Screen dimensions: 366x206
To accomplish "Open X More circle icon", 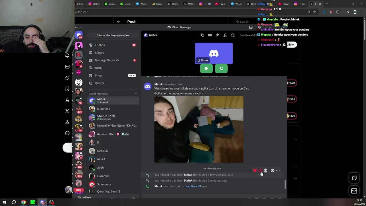I will tap(67, 133).
